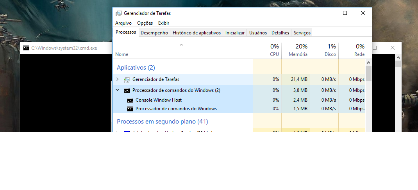The width and height of the screenshot is (418, 190).
Task: Click the child Processador de comandos icon
Action: pyautogui.click(x=130, y=109)
